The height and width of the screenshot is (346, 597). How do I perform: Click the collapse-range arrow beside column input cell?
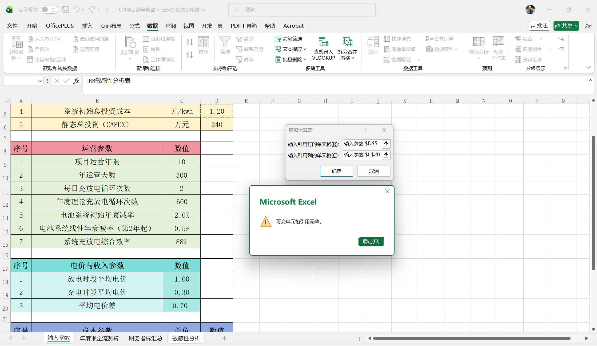[386, 155]
